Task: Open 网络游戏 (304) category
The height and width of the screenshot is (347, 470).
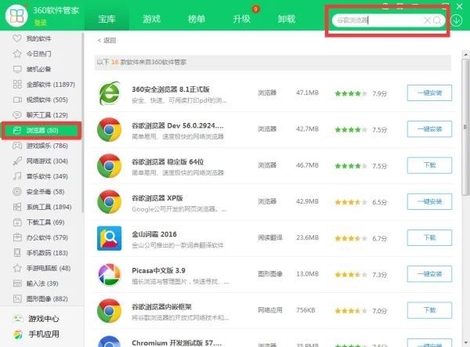Action: click(41, 161)
